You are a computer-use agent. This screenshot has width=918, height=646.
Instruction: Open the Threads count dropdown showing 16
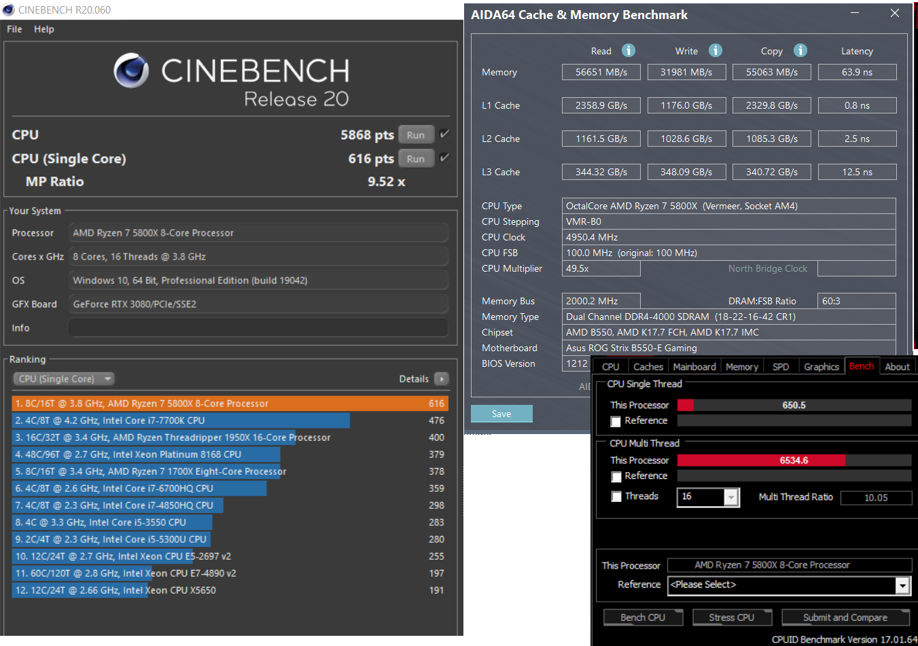731,497
